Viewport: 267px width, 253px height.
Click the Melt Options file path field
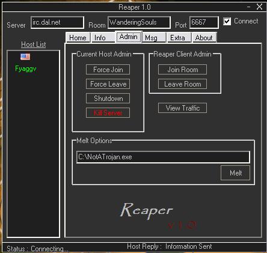pos(163,157)
